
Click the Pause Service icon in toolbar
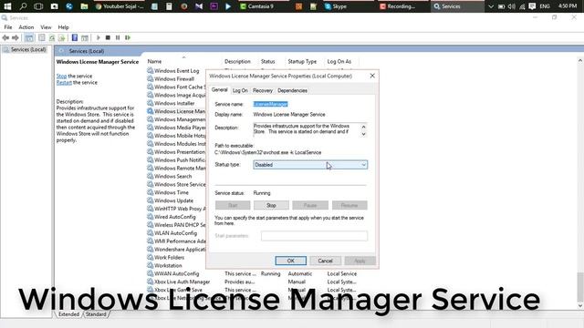118,37
